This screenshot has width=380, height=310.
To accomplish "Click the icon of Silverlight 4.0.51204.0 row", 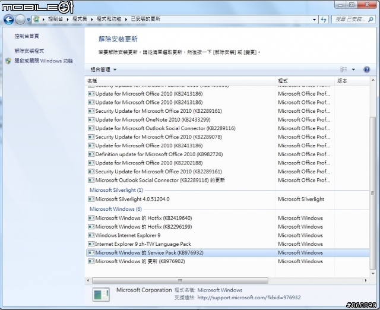I will pyautogui.click(x=91, y=199).
